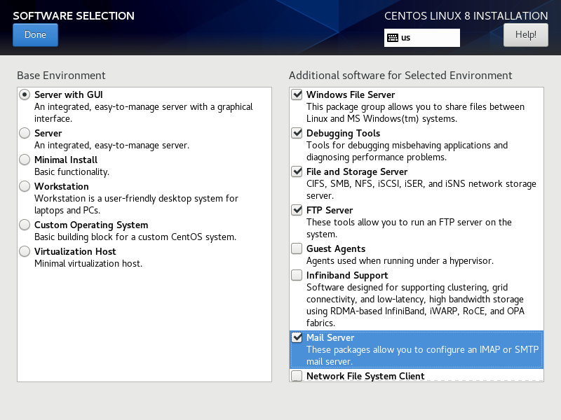Click the 'Guest Agents' title text
Viewport: 561px width, 420px height.
coord(336,249)
